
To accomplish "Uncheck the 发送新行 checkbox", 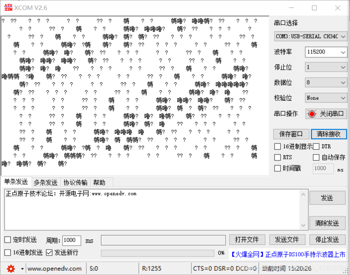I will coord(50,252).
